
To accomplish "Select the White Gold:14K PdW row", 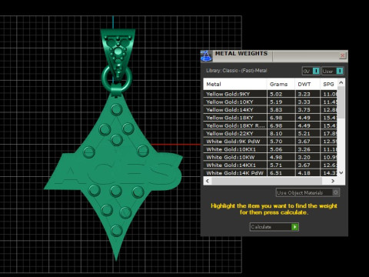I will pyautogui.click(x=271, y=173).
